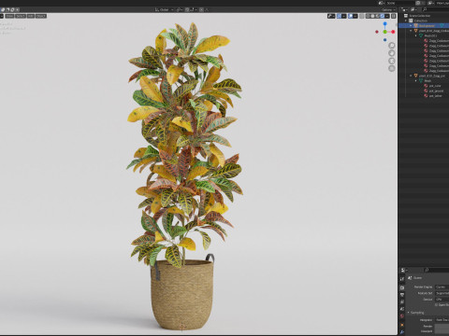Collapse the Collection row in outliner
Viewport: 449px width, 336px height.
click(x=406, y=21)
